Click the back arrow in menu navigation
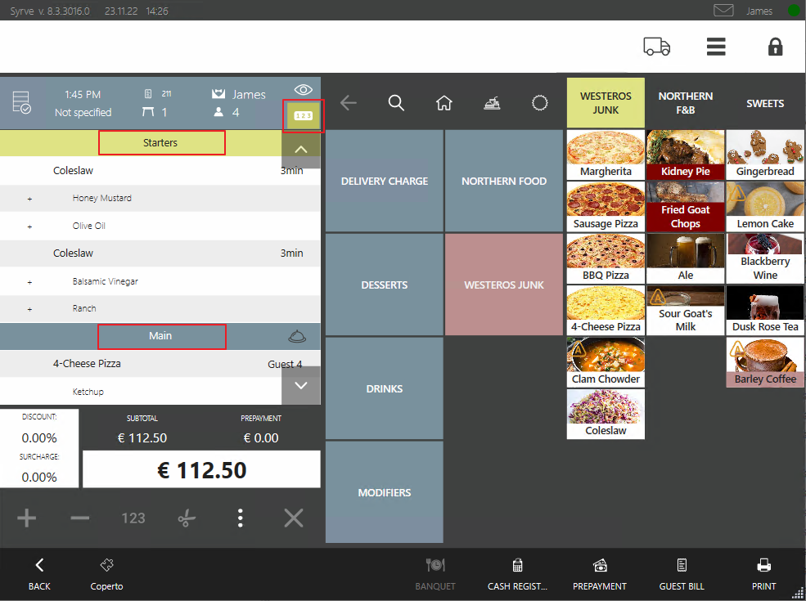The image size is (806, 601). (x=349, y=103)
